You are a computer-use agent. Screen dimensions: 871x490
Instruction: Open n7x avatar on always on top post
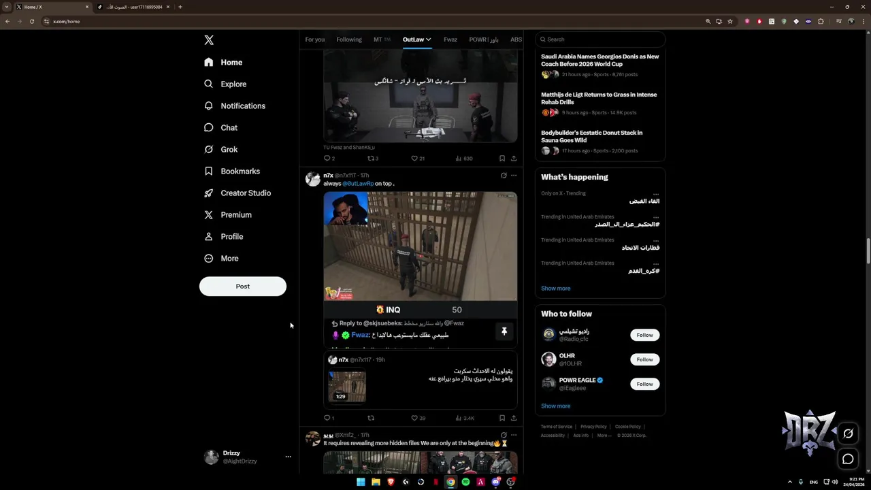[313, 179]
